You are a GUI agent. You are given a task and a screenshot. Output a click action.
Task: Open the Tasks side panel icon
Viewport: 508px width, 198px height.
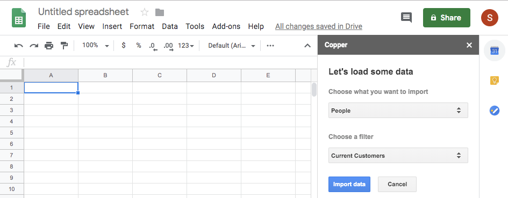click(x=495, y=111)
